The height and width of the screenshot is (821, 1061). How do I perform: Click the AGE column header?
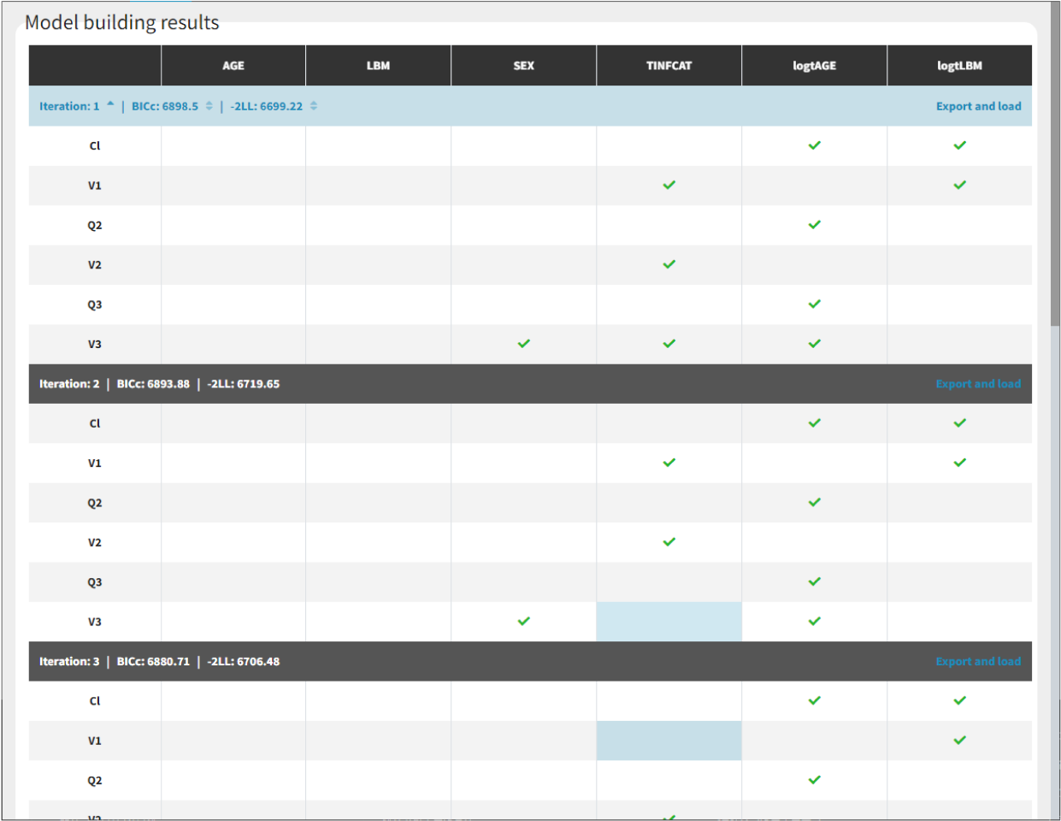[x=233, y=66]
